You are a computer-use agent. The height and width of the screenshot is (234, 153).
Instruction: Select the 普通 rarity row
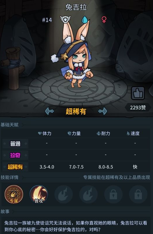(76, 143)
